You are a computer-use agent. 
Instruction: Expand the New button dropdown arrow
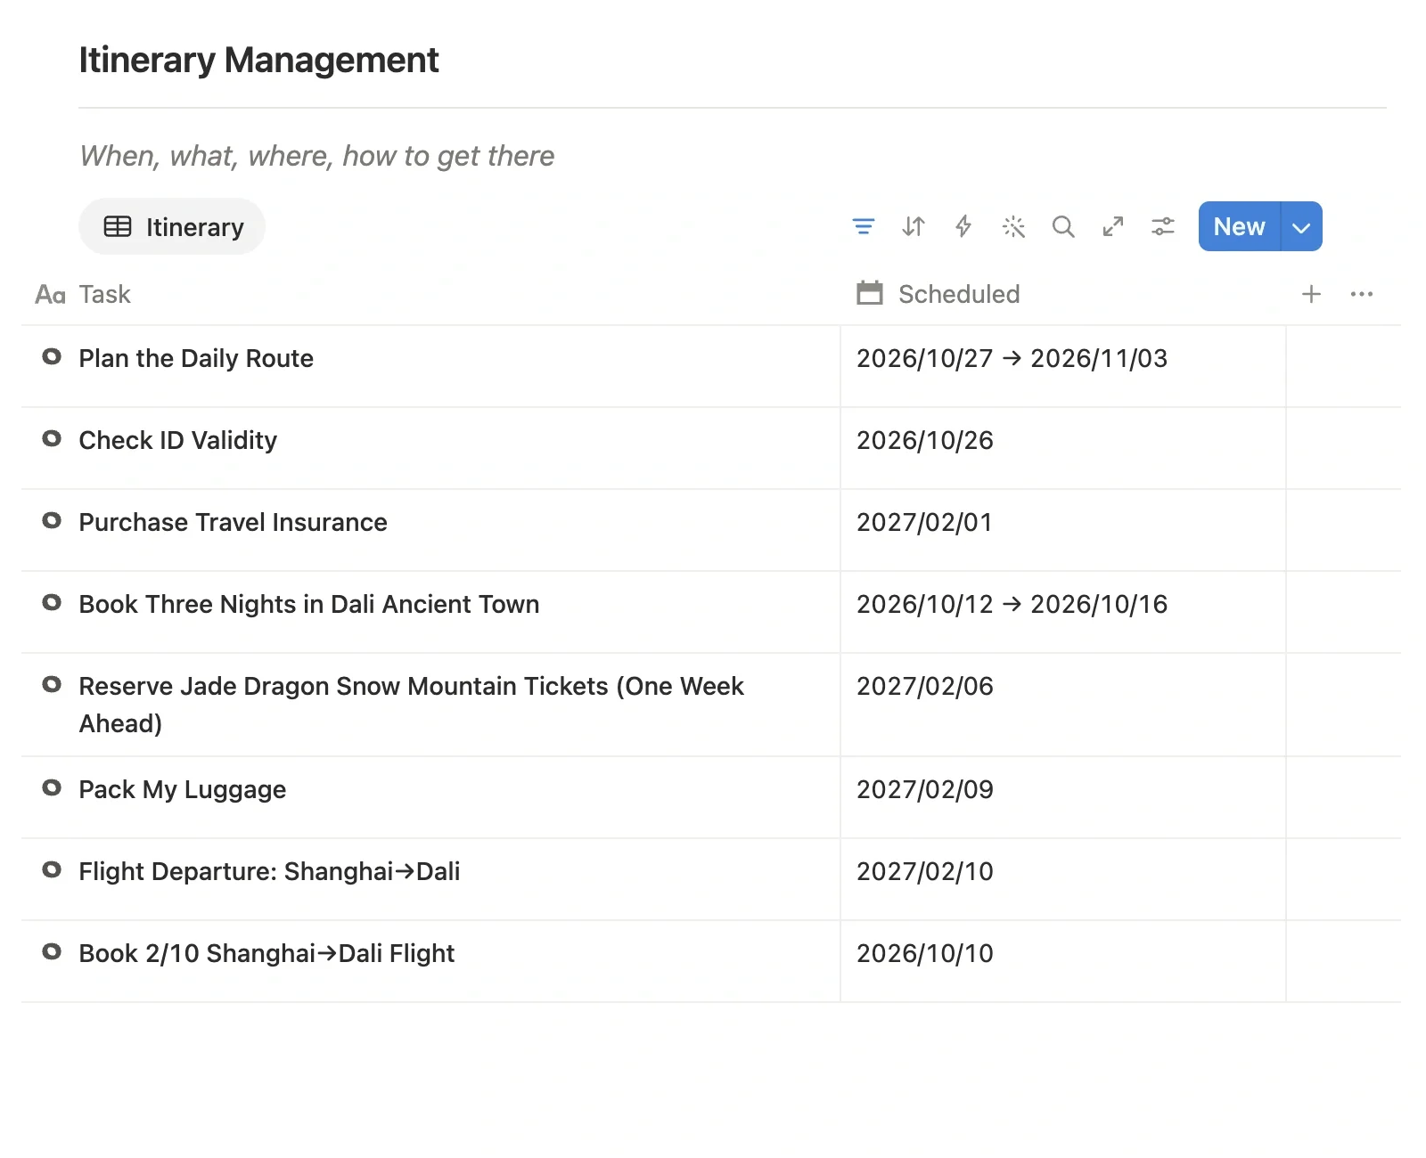(x=1301, y=226)
